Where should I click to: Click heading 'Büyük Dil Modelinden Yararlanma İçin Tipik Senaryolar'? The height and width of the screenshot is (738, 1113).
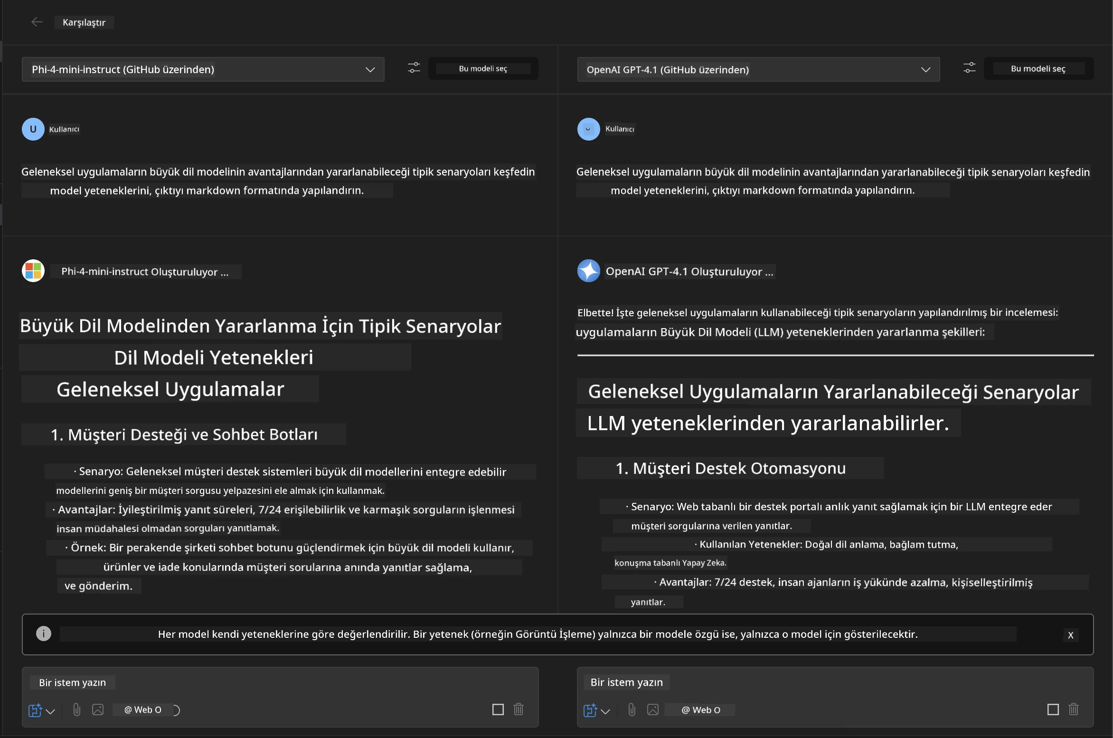260,326
